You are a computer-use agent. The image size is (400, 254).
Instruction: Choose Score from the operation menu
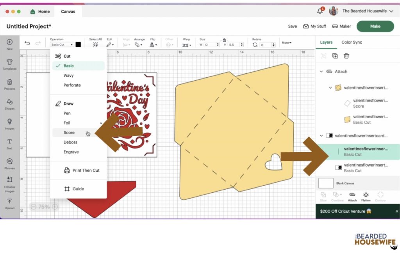coord(69,133)
